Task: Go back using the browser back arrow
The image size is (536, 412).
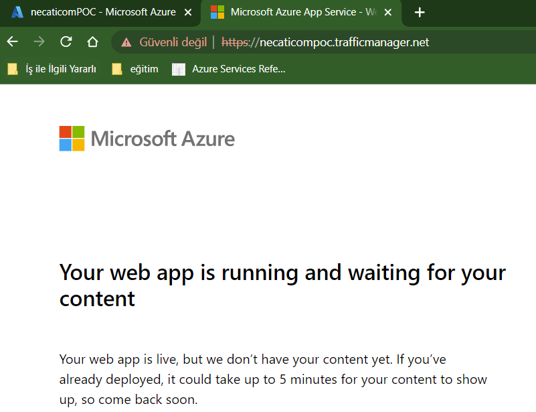Action: click(x=13, y=42)
